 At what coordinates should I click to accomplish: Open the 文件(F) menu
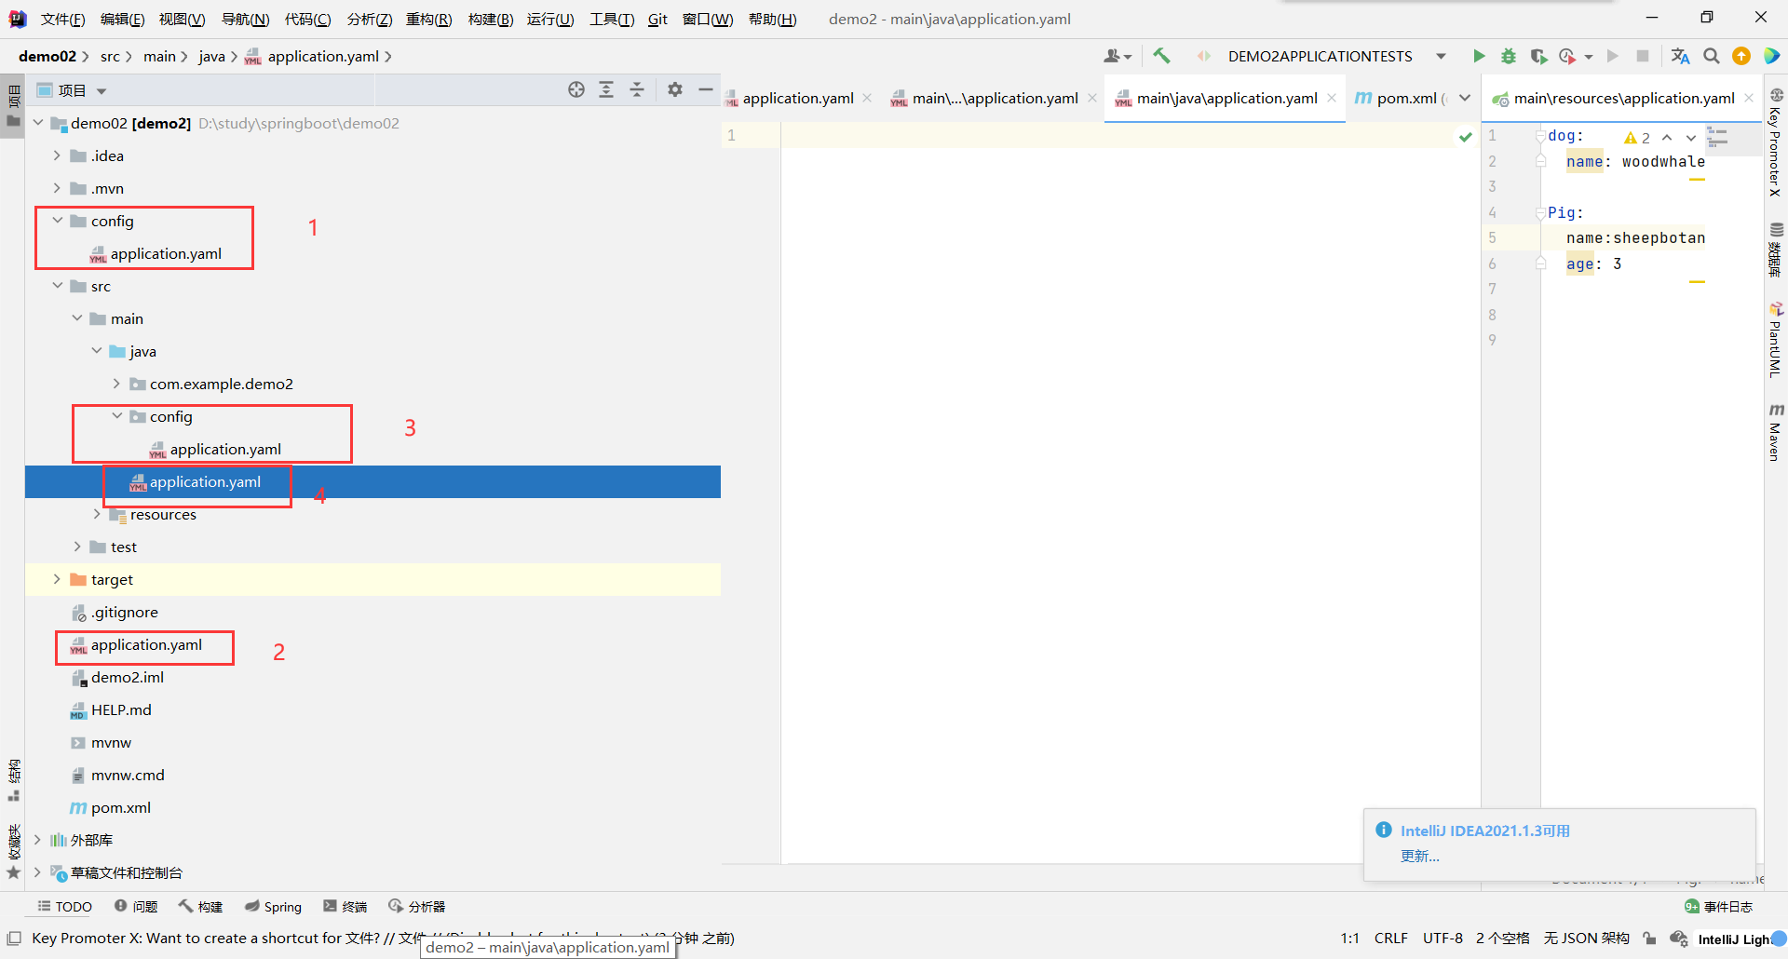[62, 19]
